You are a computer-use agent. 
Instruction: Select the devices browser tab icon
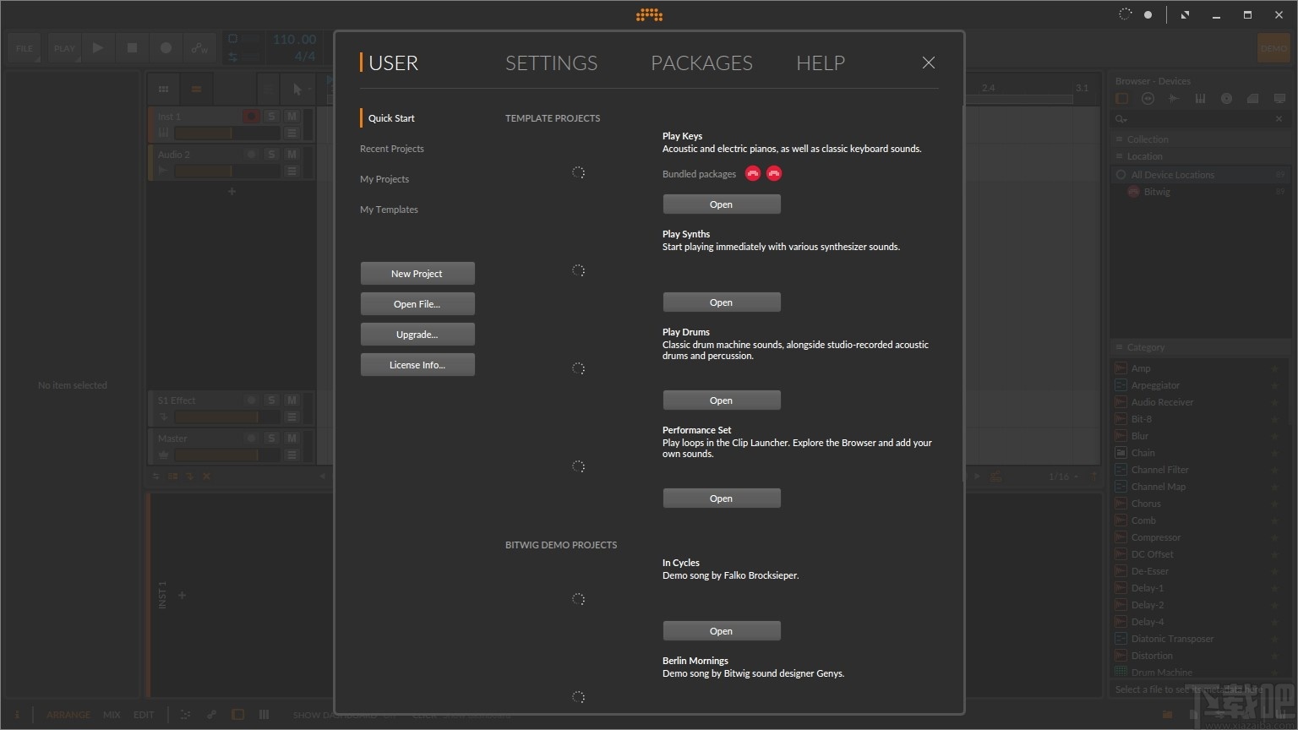pos(1122,99)
